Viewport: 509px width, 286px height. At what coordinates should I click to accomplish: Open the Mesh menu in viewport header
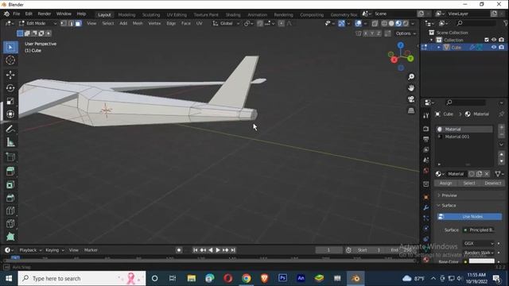pos(138,23)
